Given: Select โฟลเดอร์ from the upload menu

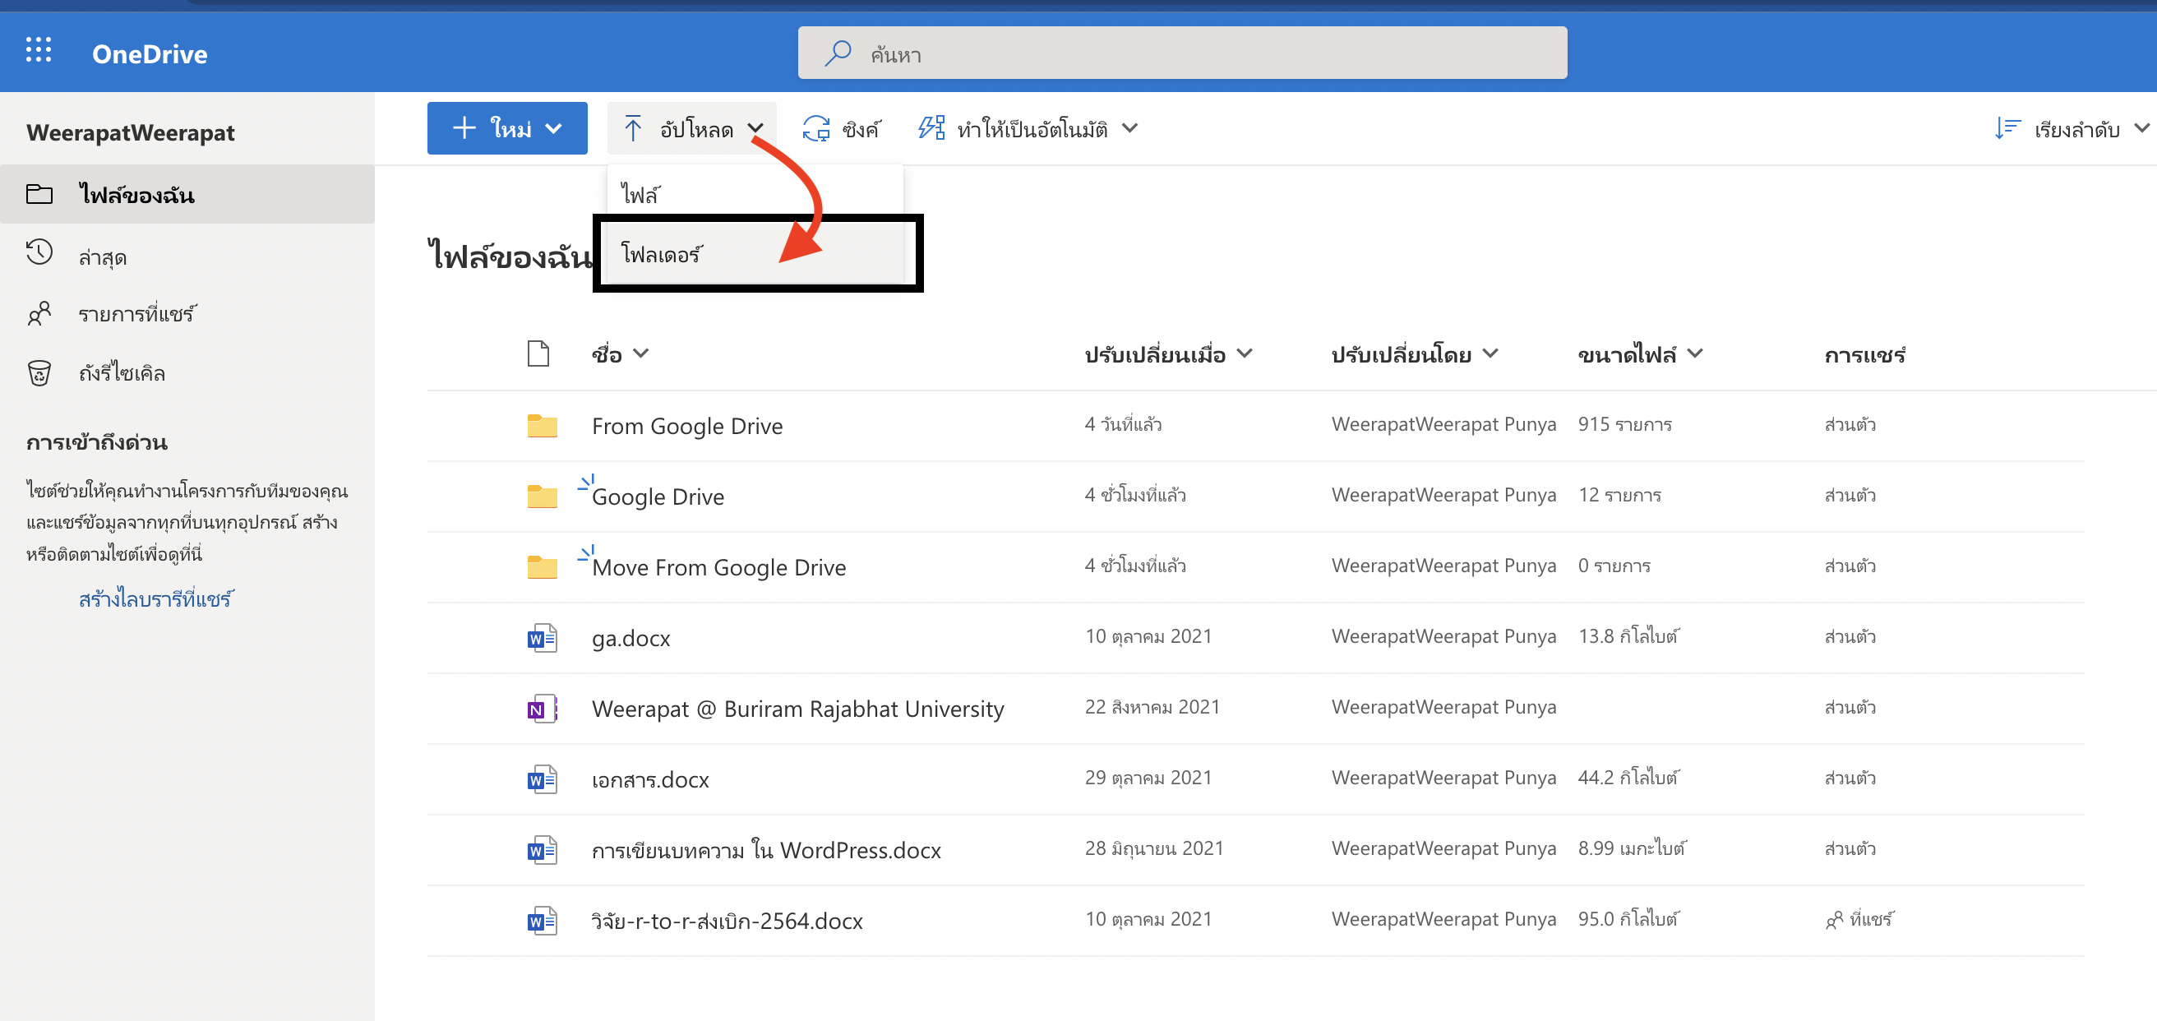Looking at the screenshot, I should tap(755, 253).
